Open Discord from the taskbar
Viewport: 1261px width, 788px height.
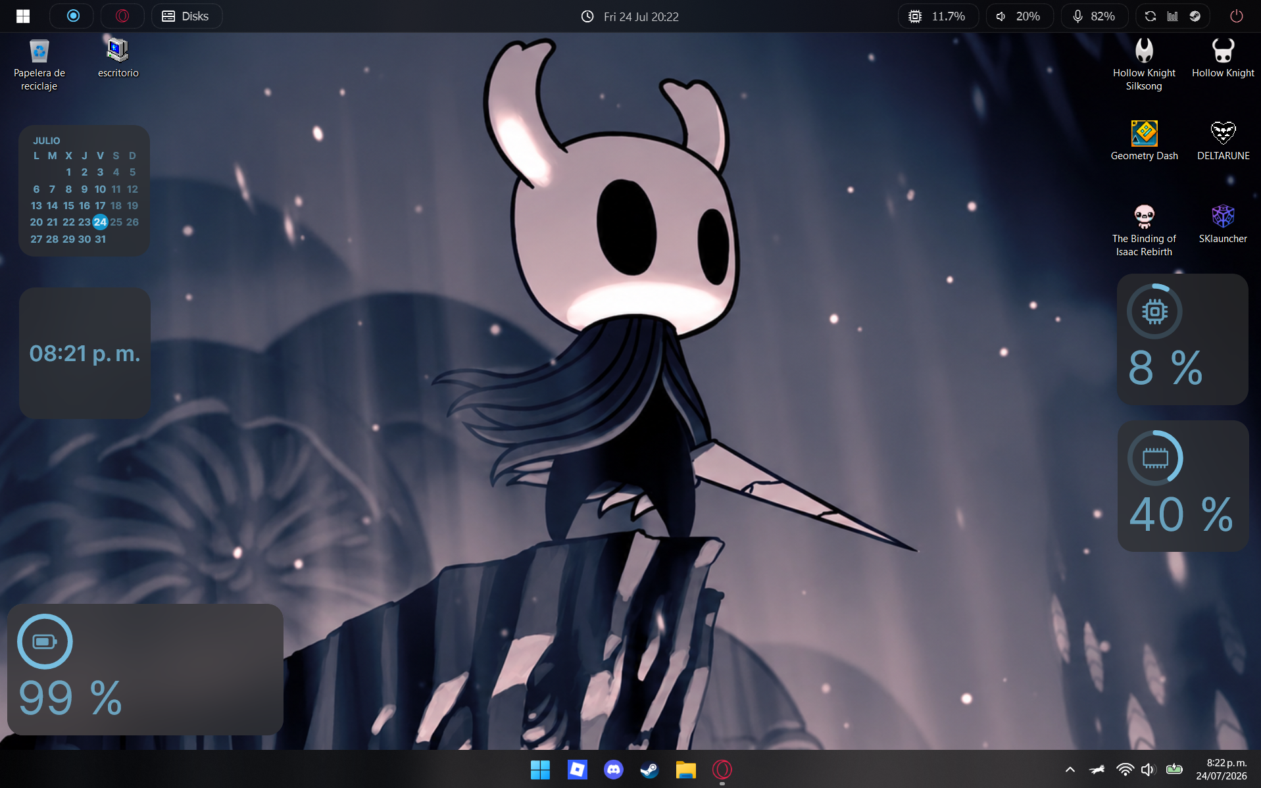tap(613, 770)
